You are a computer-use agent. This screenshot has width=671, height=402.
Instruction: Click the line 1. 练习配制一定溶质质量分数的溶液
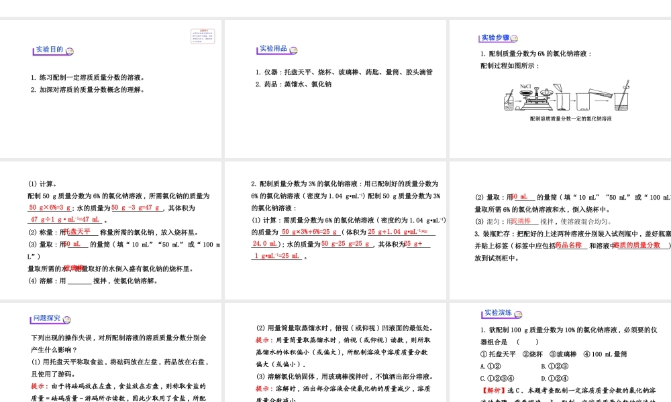(87, 78)
